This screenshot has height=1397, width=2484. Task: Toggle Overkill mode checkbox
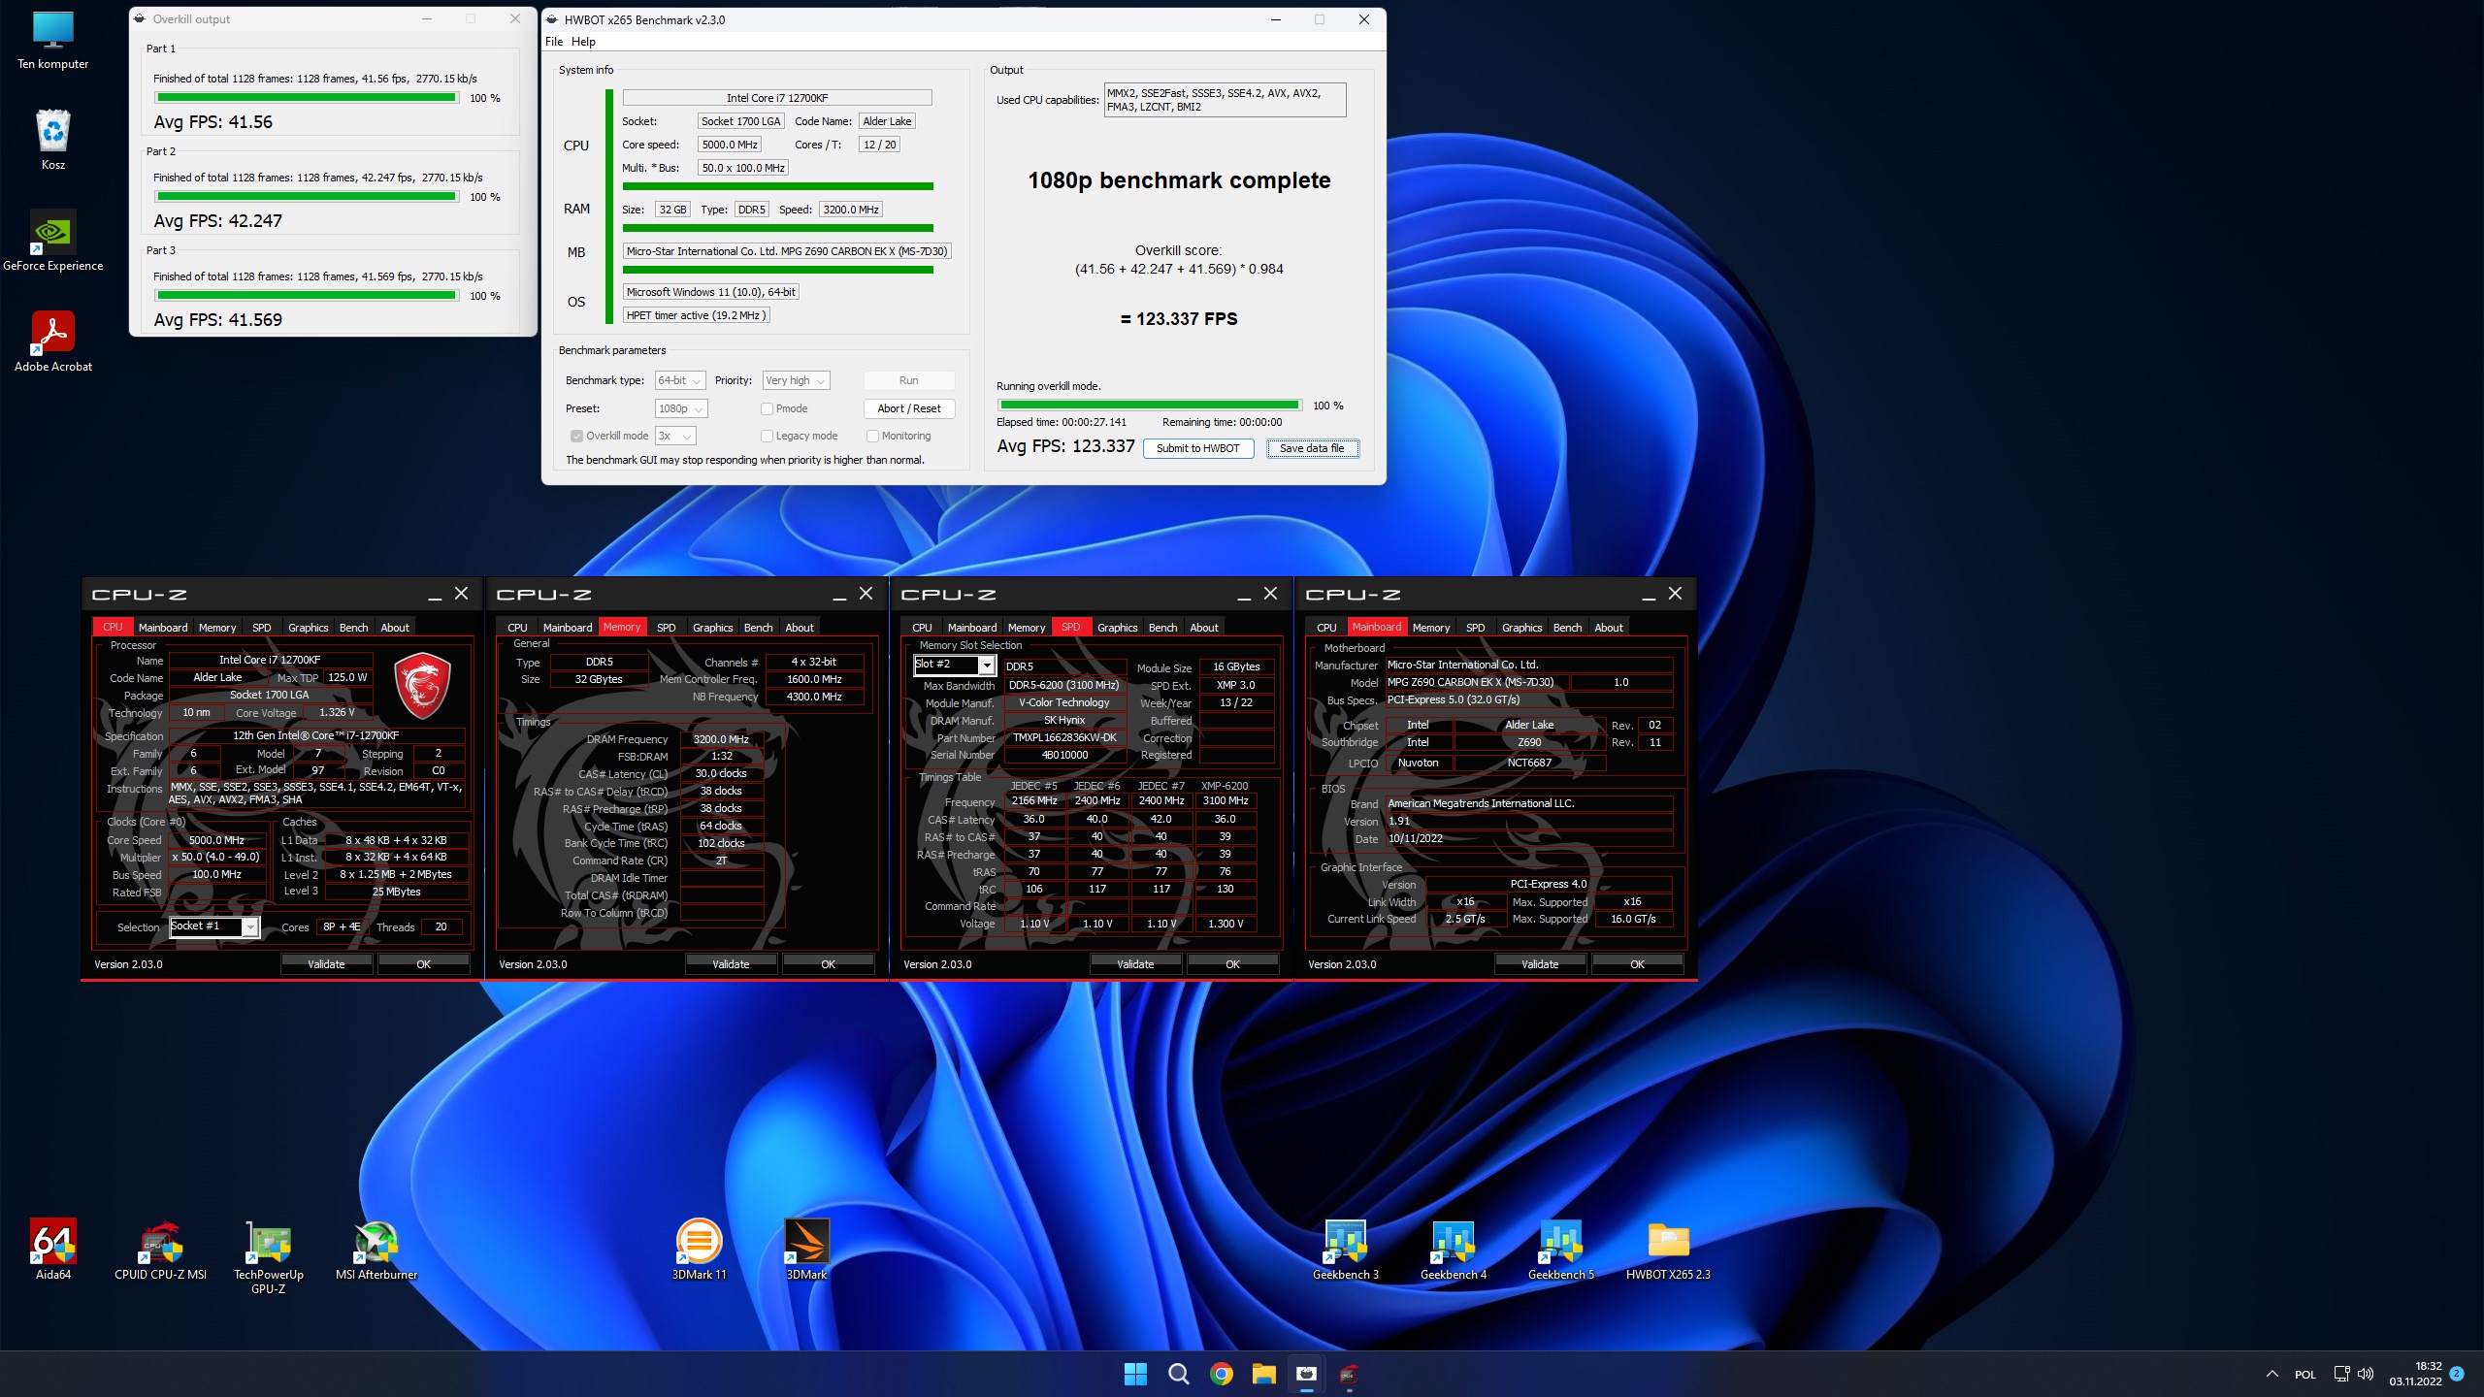(x=576, y=436)
